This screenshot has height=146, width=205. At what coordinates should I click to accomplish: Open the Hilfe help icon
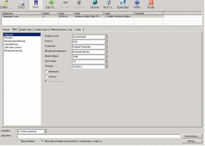137,3
